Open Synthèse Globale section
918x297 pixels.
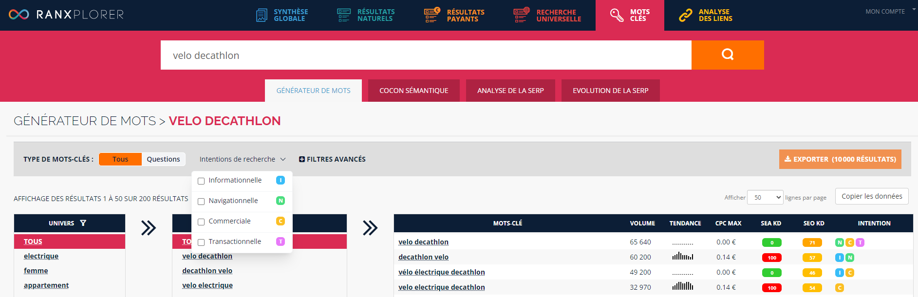click(282, 15)
